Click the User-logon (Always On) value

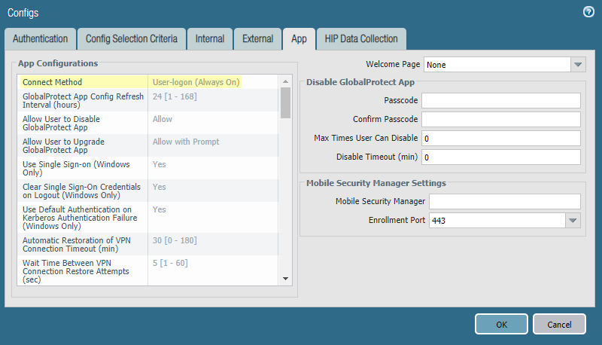(196, 82)
